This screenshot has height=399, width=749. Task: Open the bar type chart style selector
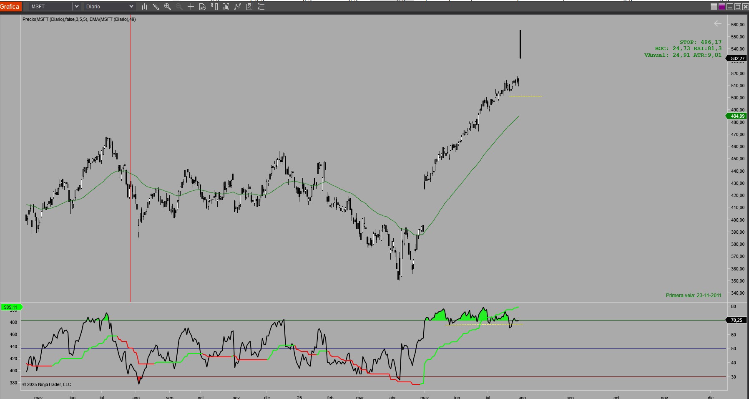pyautogui.click(x=144, y=7)
